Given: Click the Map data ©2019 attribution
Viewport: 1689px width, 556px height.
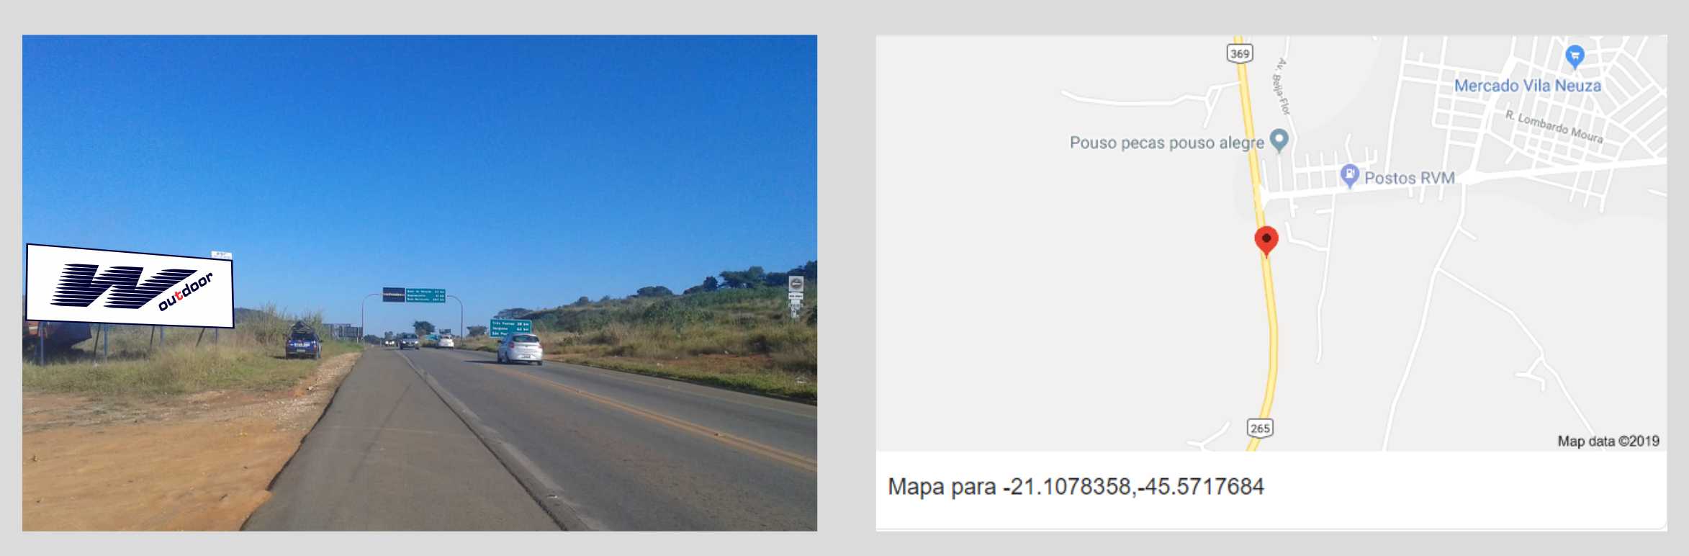Looking at the screenshot, I should coord(1608,441).
